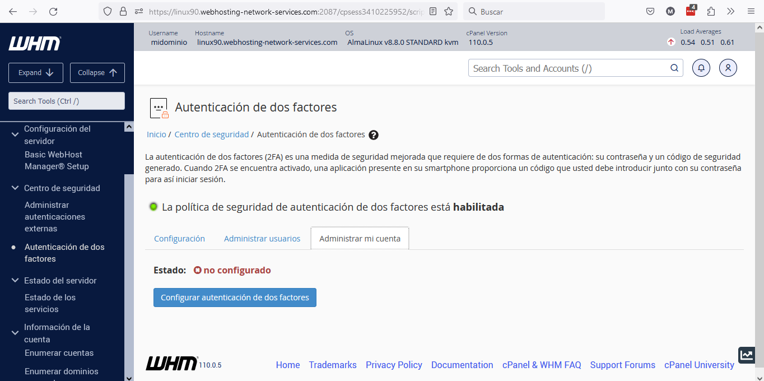764x381 pixels.
Task: Open the browser extensions puzzle icon
Action: point(711,11)
